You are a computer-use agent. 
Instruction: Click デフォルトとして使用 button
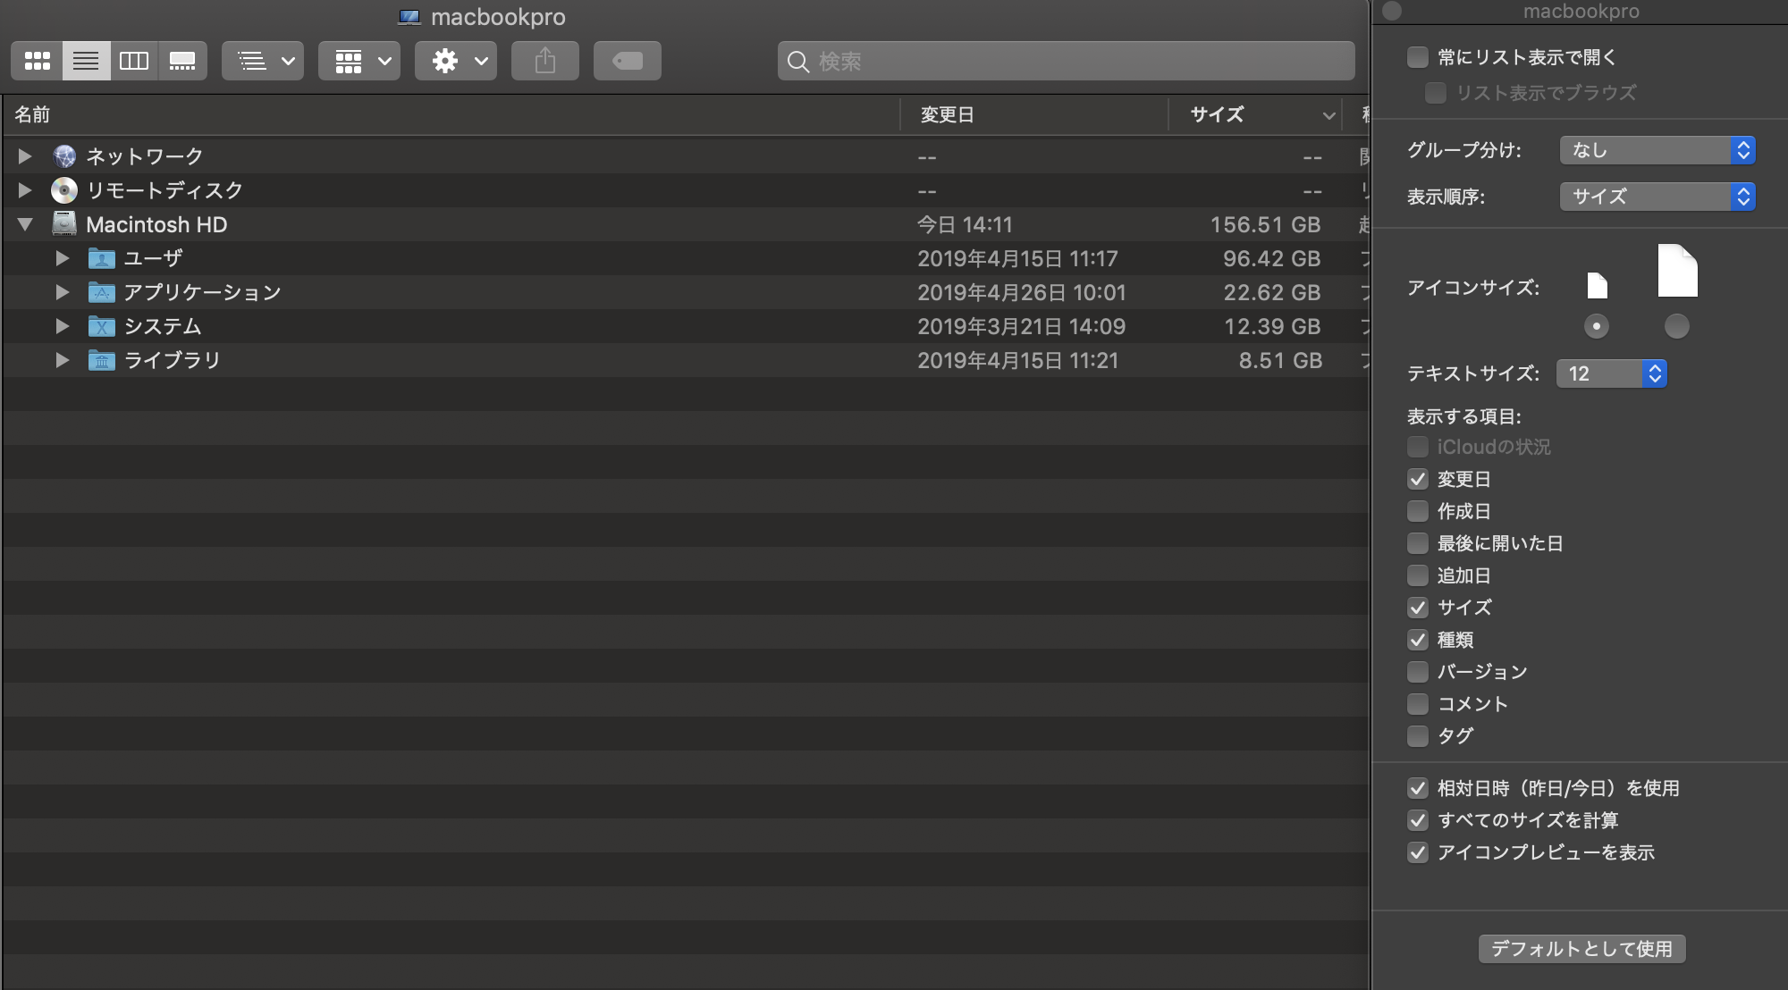pyautogui.click(x=1581, y=949)
